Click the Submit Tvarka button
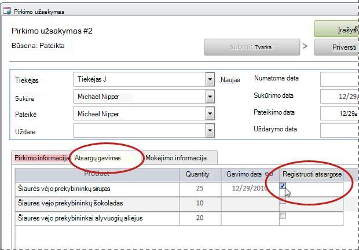The height and width of the screenshot is (250, 359). (x=252, y=47)
